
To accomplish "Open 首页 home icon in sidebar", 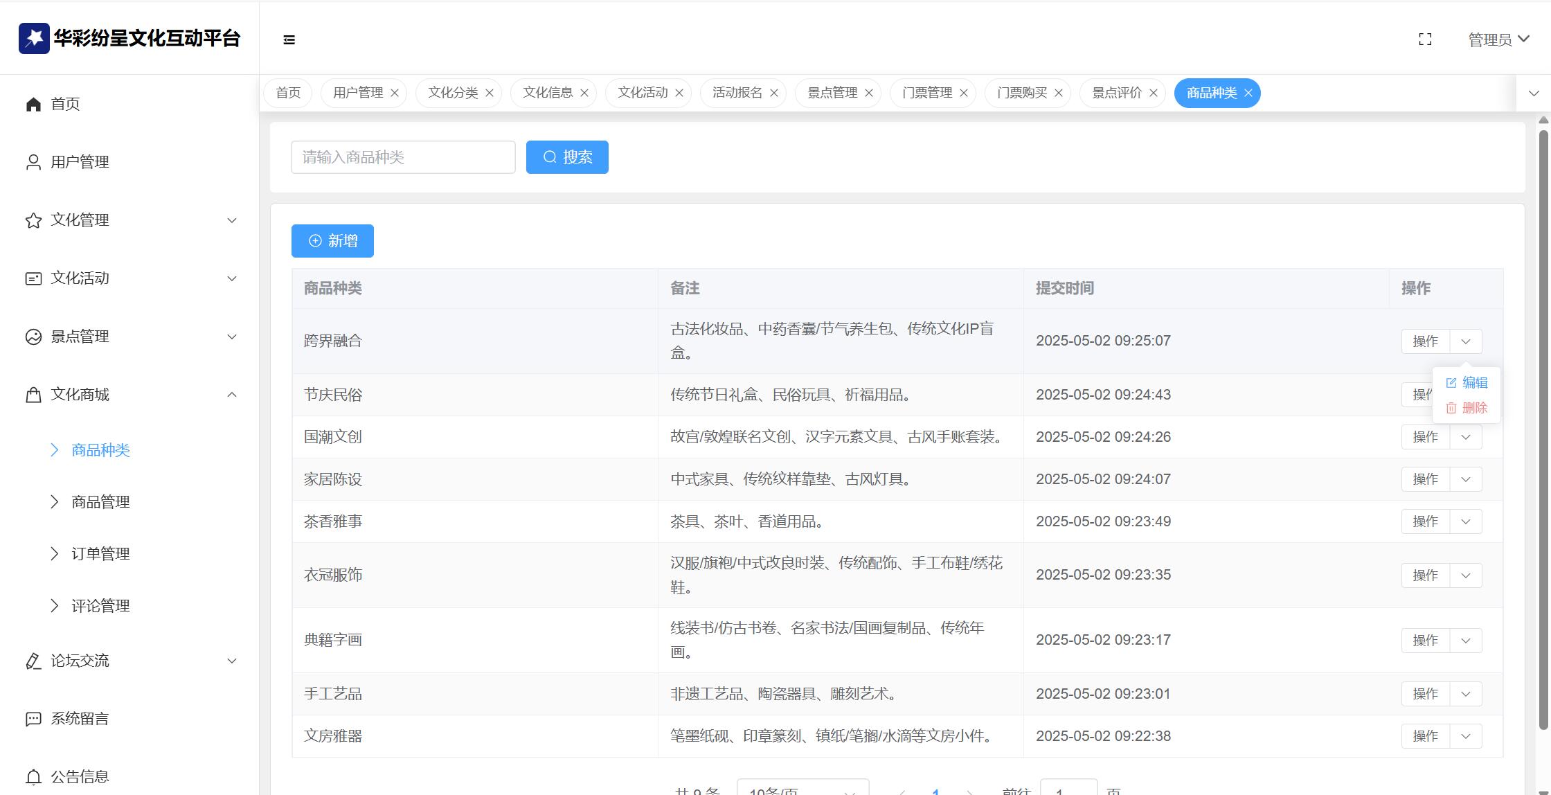I will [33, 104].
